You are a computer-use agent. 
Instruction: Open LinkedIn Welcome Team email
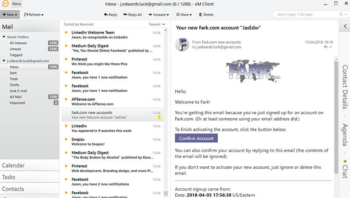coord(113,35)
